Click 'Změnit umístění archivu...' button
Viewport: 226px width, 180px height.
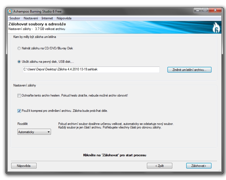click(189, 70)
